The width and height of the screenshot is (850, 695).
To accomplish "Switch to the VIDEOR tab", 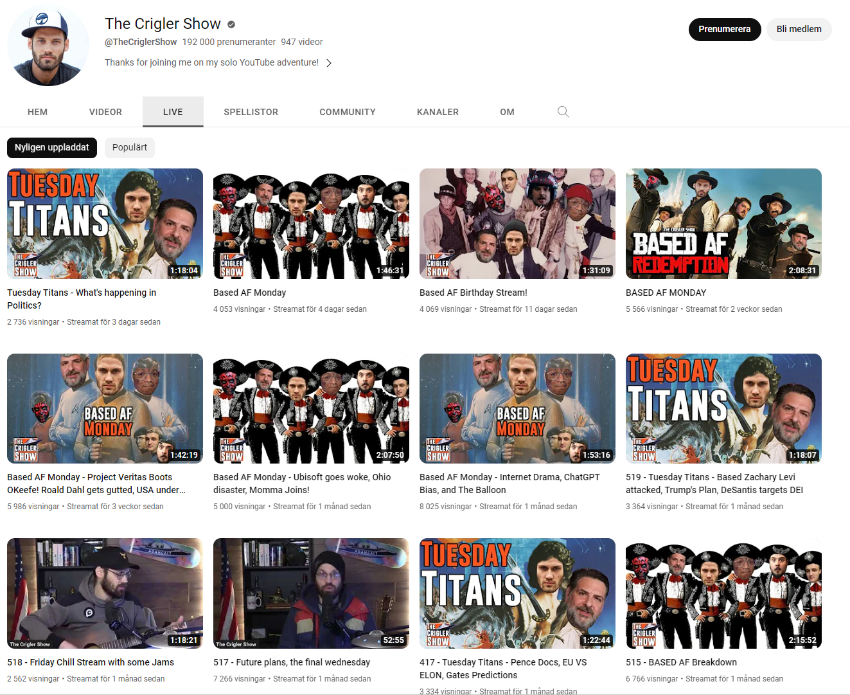I will point(105,112).
